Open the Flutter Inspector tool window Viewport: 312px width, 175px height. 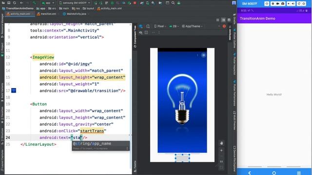click(234, 64)
